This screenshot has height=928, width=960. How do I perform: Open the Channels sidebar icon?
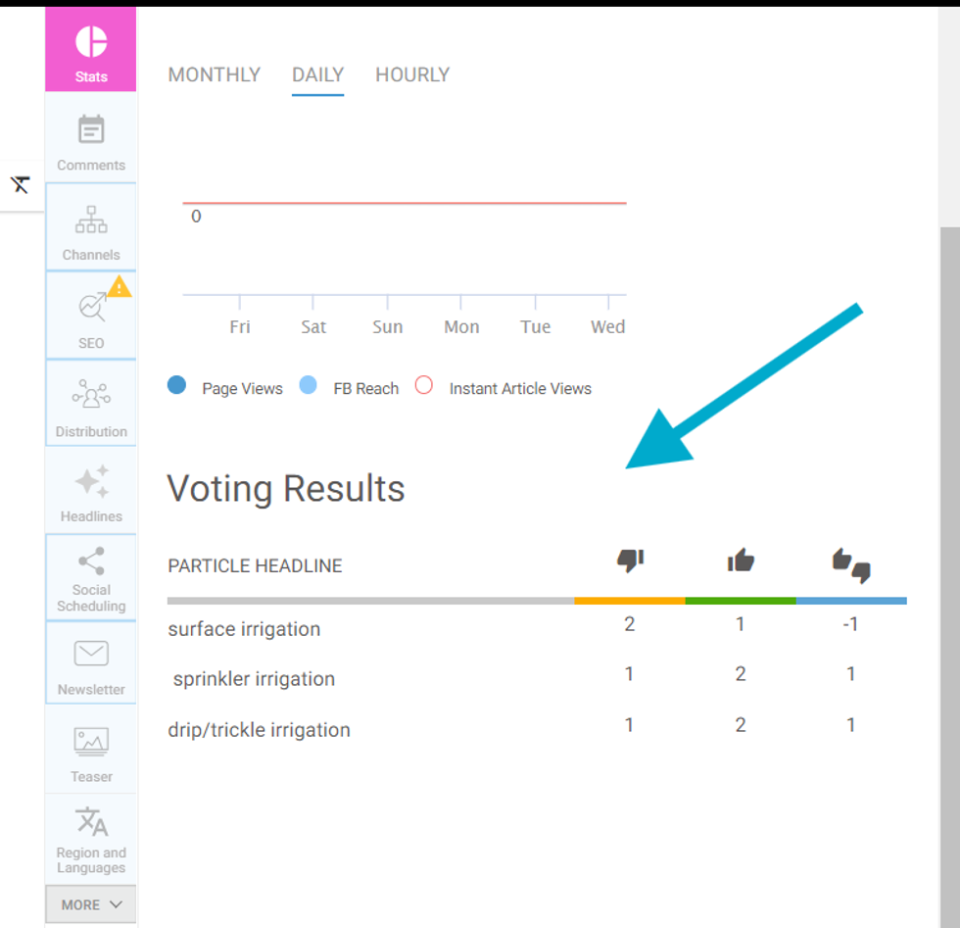91,220
